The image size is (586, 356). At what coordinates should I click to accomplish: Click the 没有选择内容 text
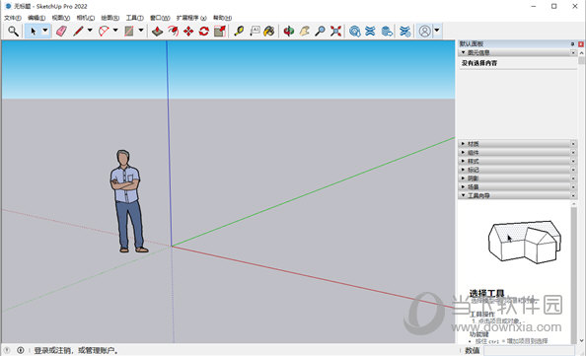click(479, 63)
